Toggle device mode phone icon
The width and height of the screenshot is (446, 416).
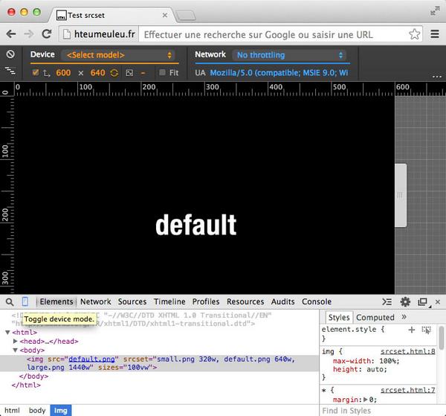pyautogui.click(x=25, y=301)
